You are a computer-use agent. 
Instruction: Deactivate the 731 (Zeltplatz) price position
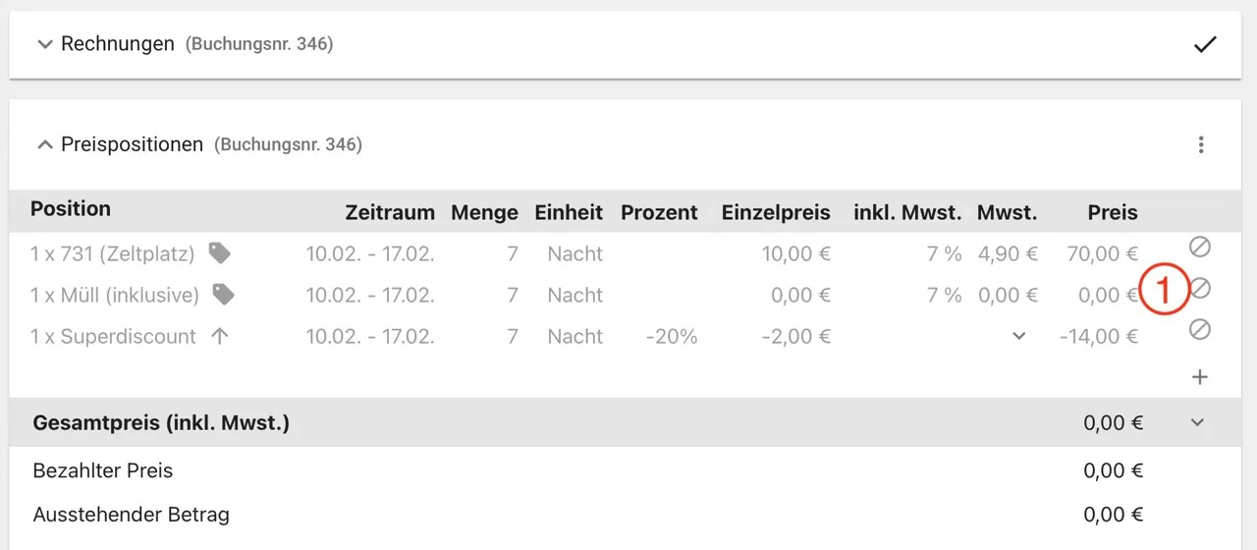coord(1199,247)
